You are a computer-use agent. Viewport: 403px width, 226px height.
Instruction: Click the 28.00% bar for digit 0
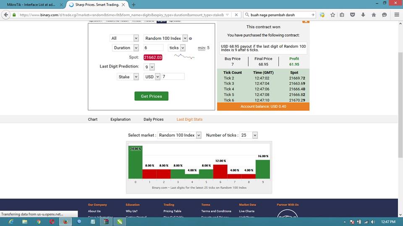pyautogui.click(x=135, y=162)
